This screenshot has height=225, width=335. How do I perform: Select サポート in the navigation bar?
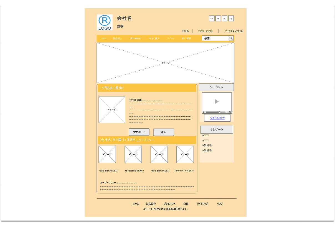[x=171, y=39]
